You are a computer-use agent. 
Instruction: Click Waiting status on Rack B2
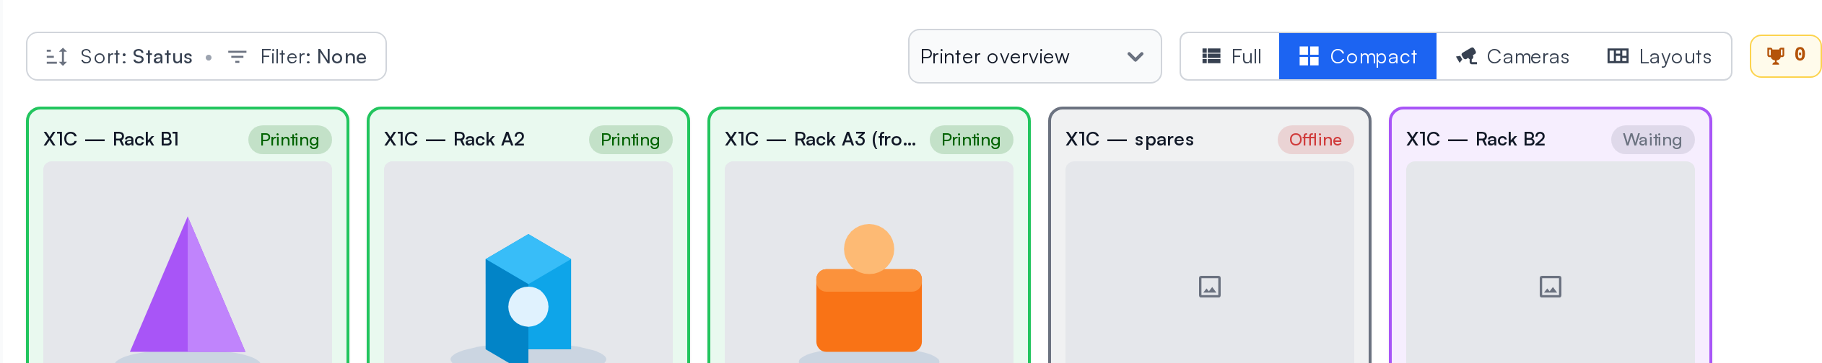point(1652,140)
